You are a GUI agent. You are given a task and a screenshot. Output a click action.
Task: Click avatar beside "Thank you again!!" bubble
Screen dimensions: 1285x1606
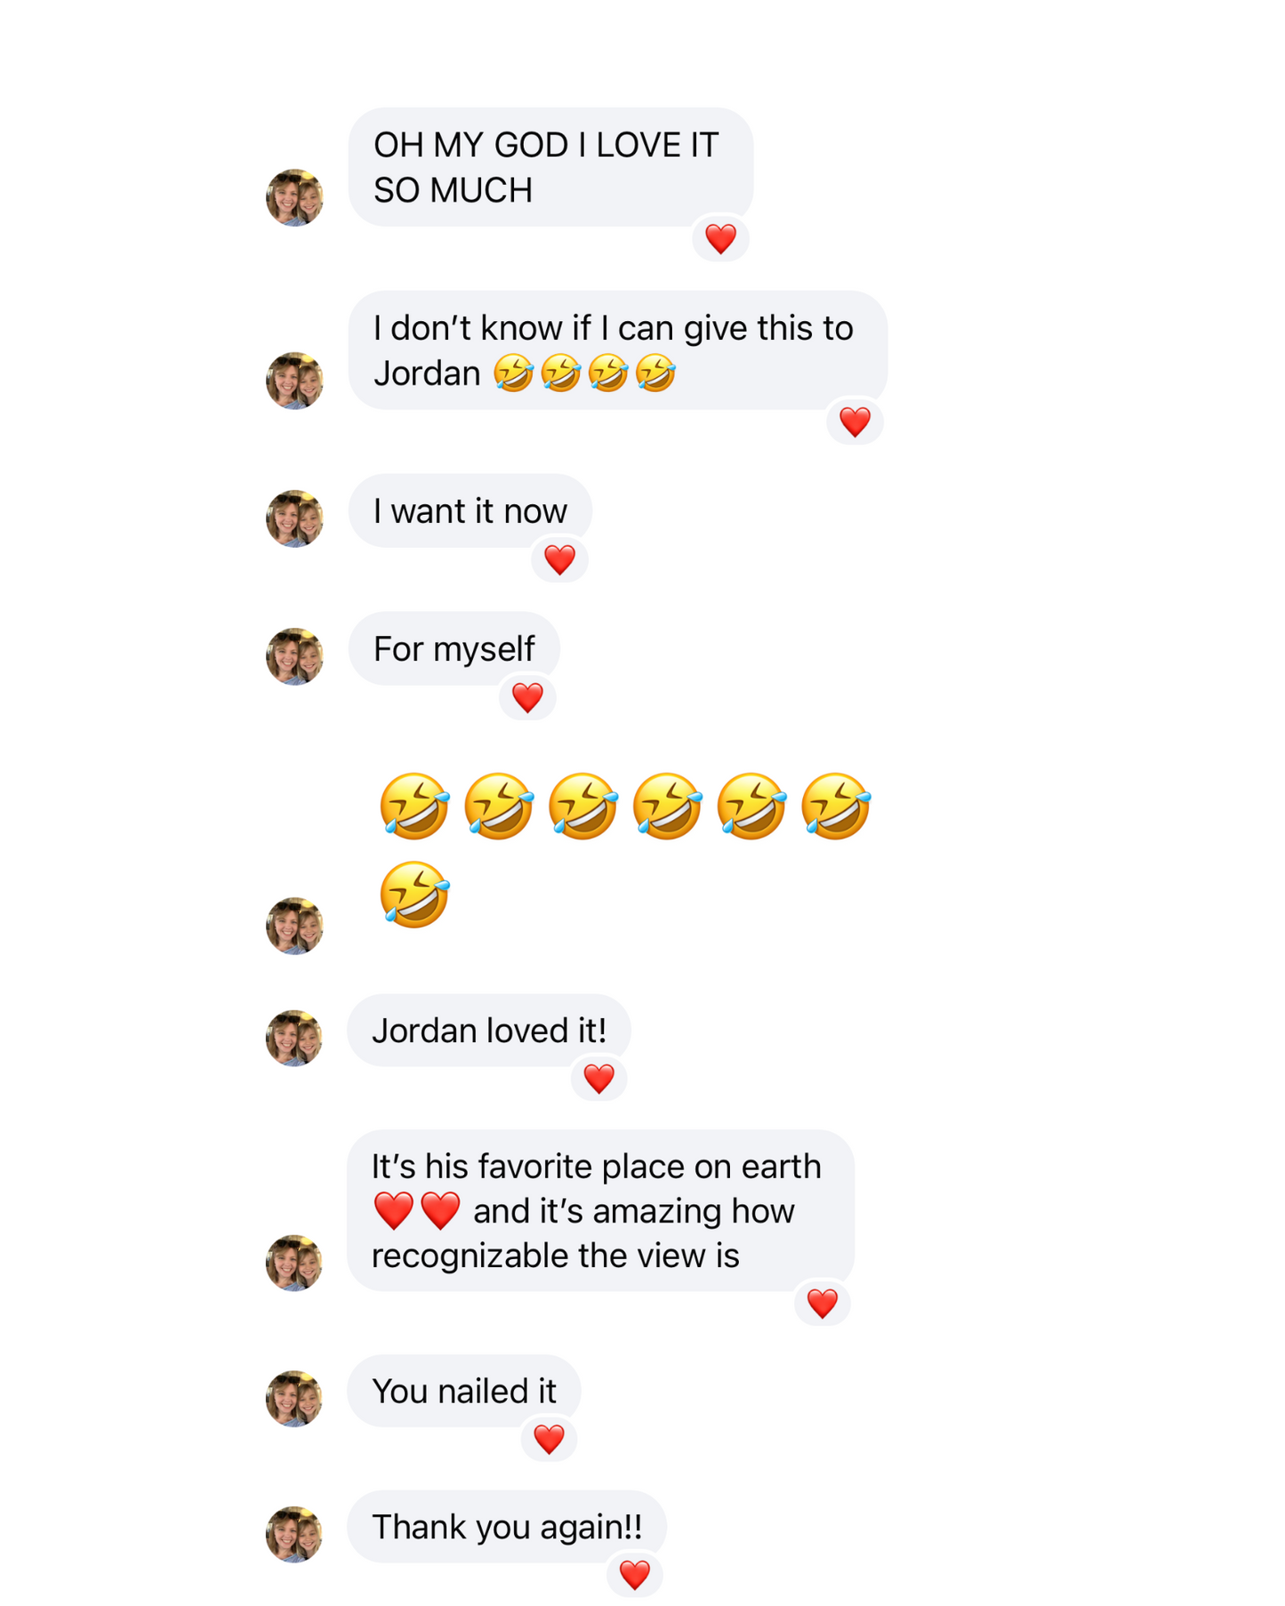[294, 1534]
